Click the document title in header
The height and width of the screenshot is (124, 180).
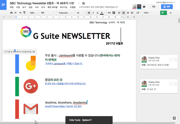(x=42, y=3)
